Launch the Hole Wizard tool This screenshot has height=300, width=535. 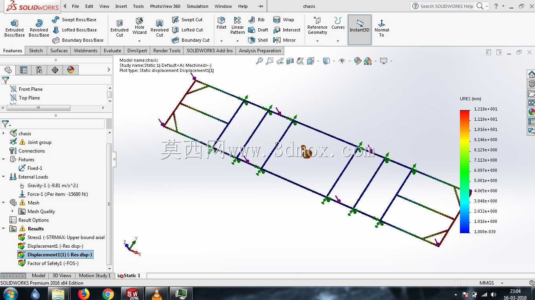pos(140,26)
